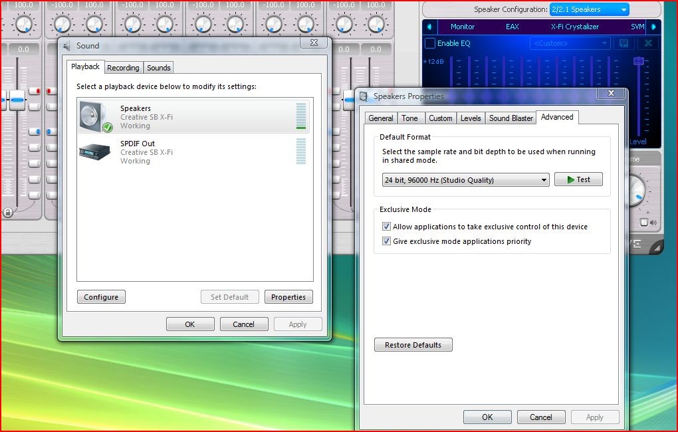The image size is (678, 432).
Task: Click the speaker mute icon near volume knob
Action: (x=653, y=223)
